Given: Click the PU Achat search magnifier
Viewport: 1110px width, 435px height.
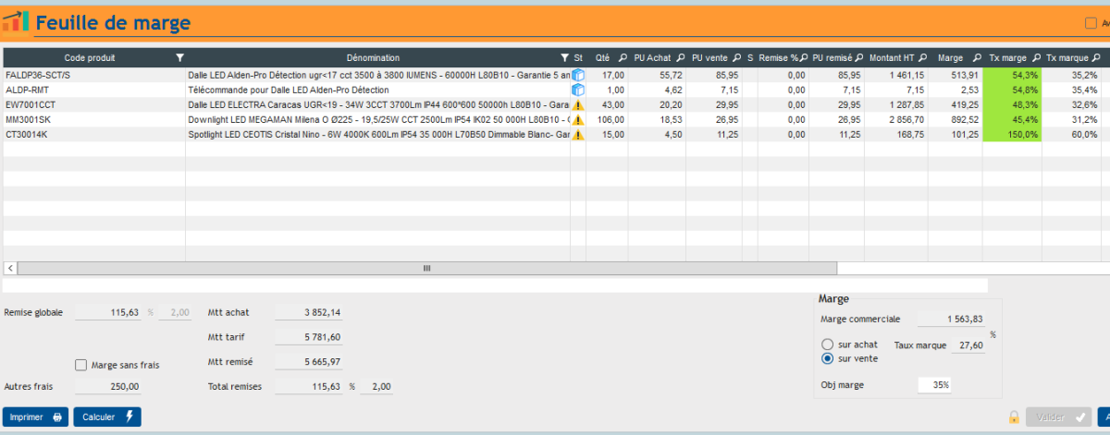Looking at the screenshot, I should (681, 57).
